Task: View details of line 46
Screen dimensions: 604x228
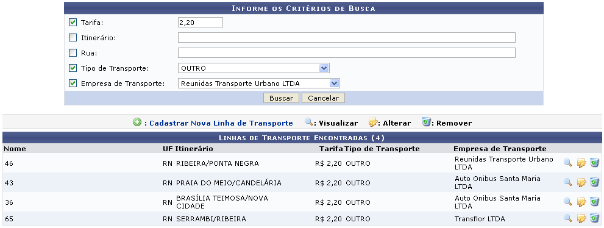Action: coord(567,163)
